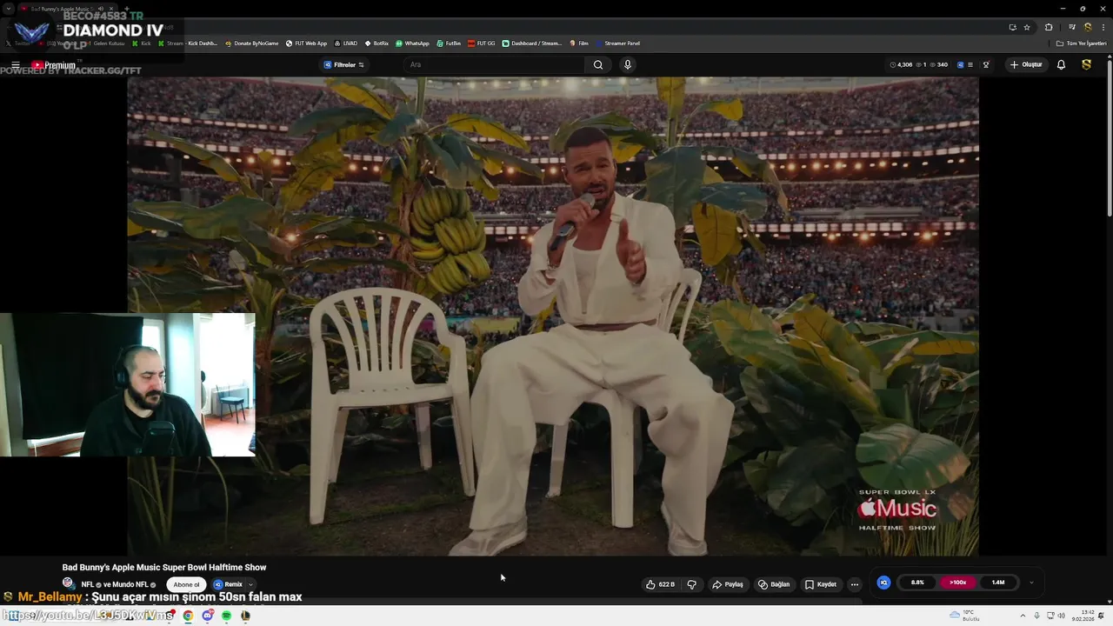Open the Chrome media control icon
The height and width of the screenshot is (626, 1113).
1072,27
